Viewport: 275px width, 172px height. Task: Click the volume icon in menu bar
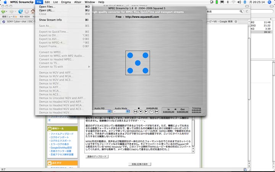(x=239, y=2)
